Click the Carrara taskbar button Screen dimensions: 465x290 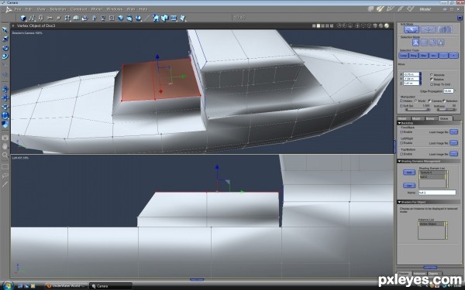tap(110, 286)
